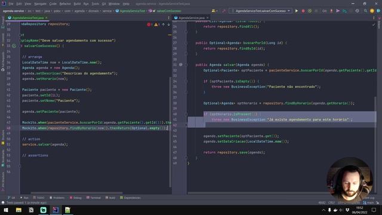Go to next highlighted error arrow
The width and height of the screenshot is (382, 215).
[168, 24]
